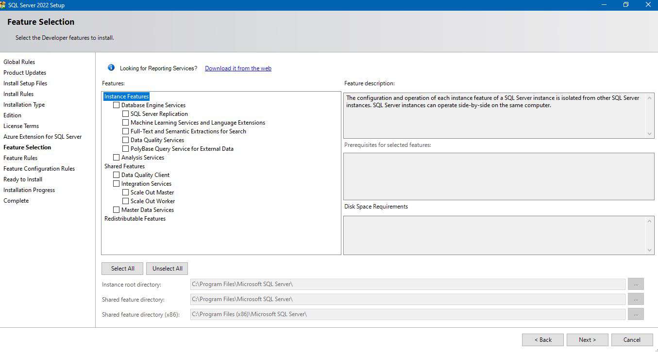Click the Shared feature directory path field

pyautogui.click(x=407, y=299)
